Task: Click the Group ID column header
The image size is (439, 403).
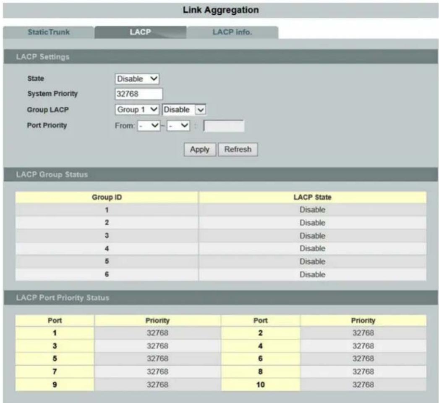Action: pos(107,197)
